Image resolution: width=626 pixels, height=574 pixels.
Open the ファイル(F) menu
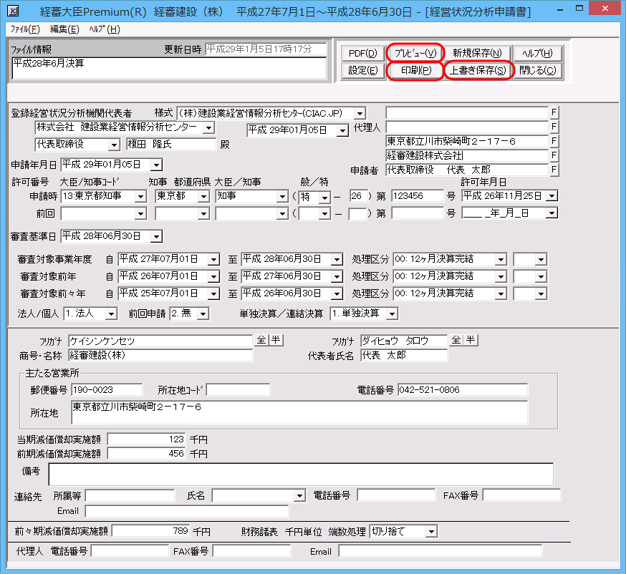point(27,29)
